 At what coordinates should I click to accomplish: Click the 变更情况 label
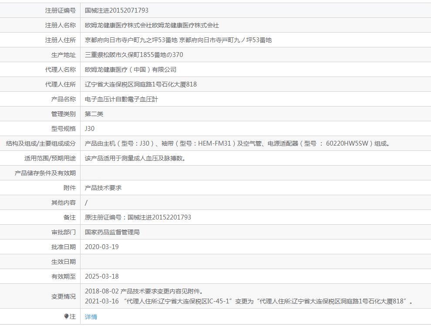tap(64, 296)
